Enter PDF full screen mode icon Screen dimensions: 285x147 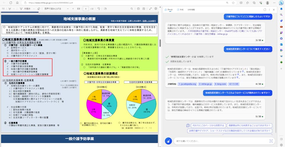click(150, 9)
